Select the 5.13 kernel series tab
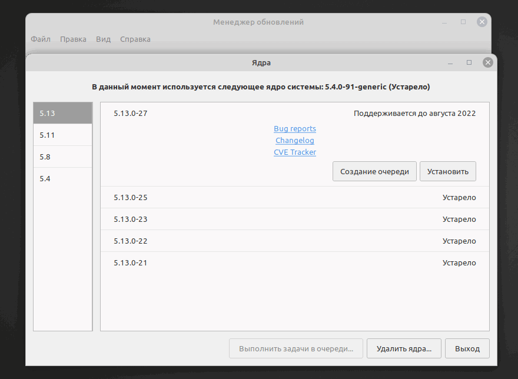Image resolution: width=518 pixels, height=379 pixels. (x=62, y=113)
